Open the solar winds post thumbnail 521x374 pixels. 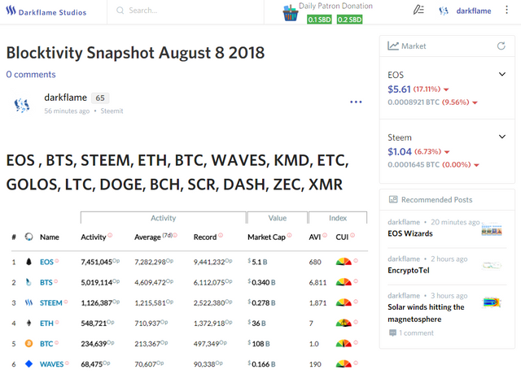click(491, 302)
